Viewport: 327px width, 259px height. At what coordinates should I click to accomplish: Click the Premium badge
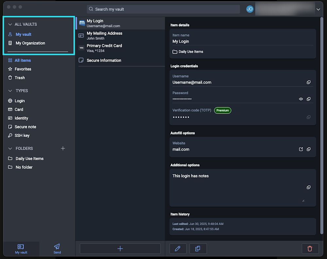click(222, 111)
